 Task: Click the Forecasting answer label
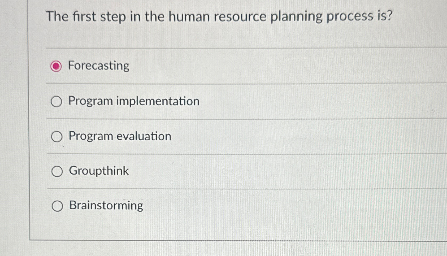pos(98,66)
